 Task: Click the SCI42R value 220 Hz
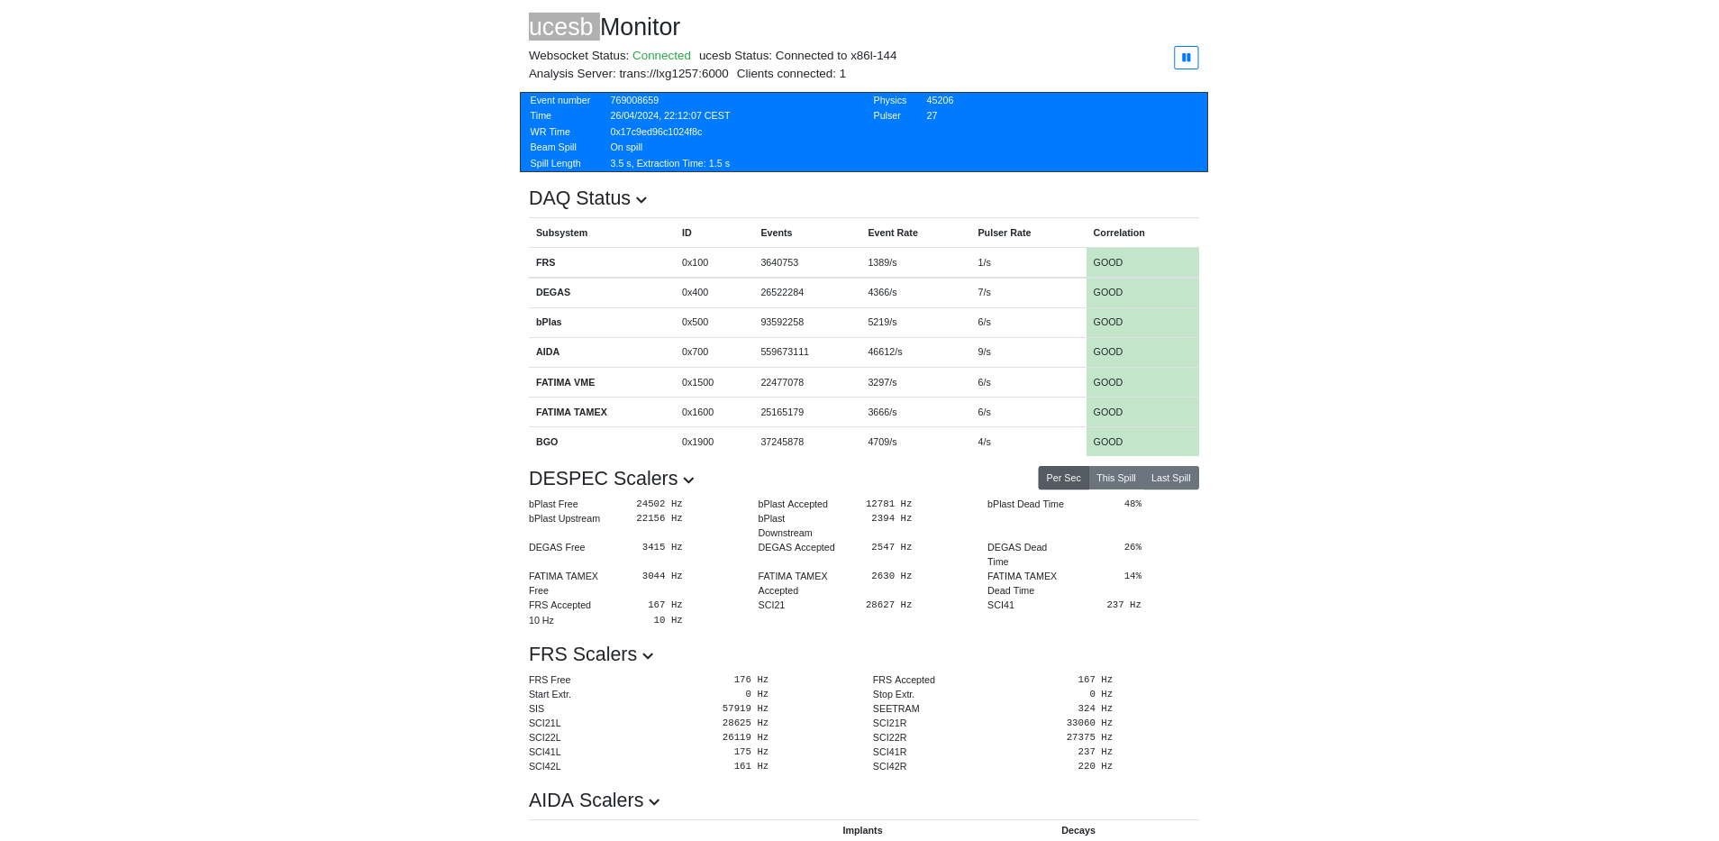1095,766
